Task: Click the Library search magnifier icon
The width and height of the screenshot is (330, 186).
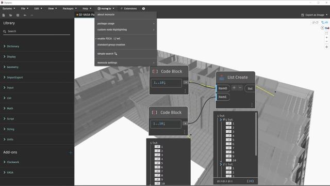Action: [x=5, y=31]
